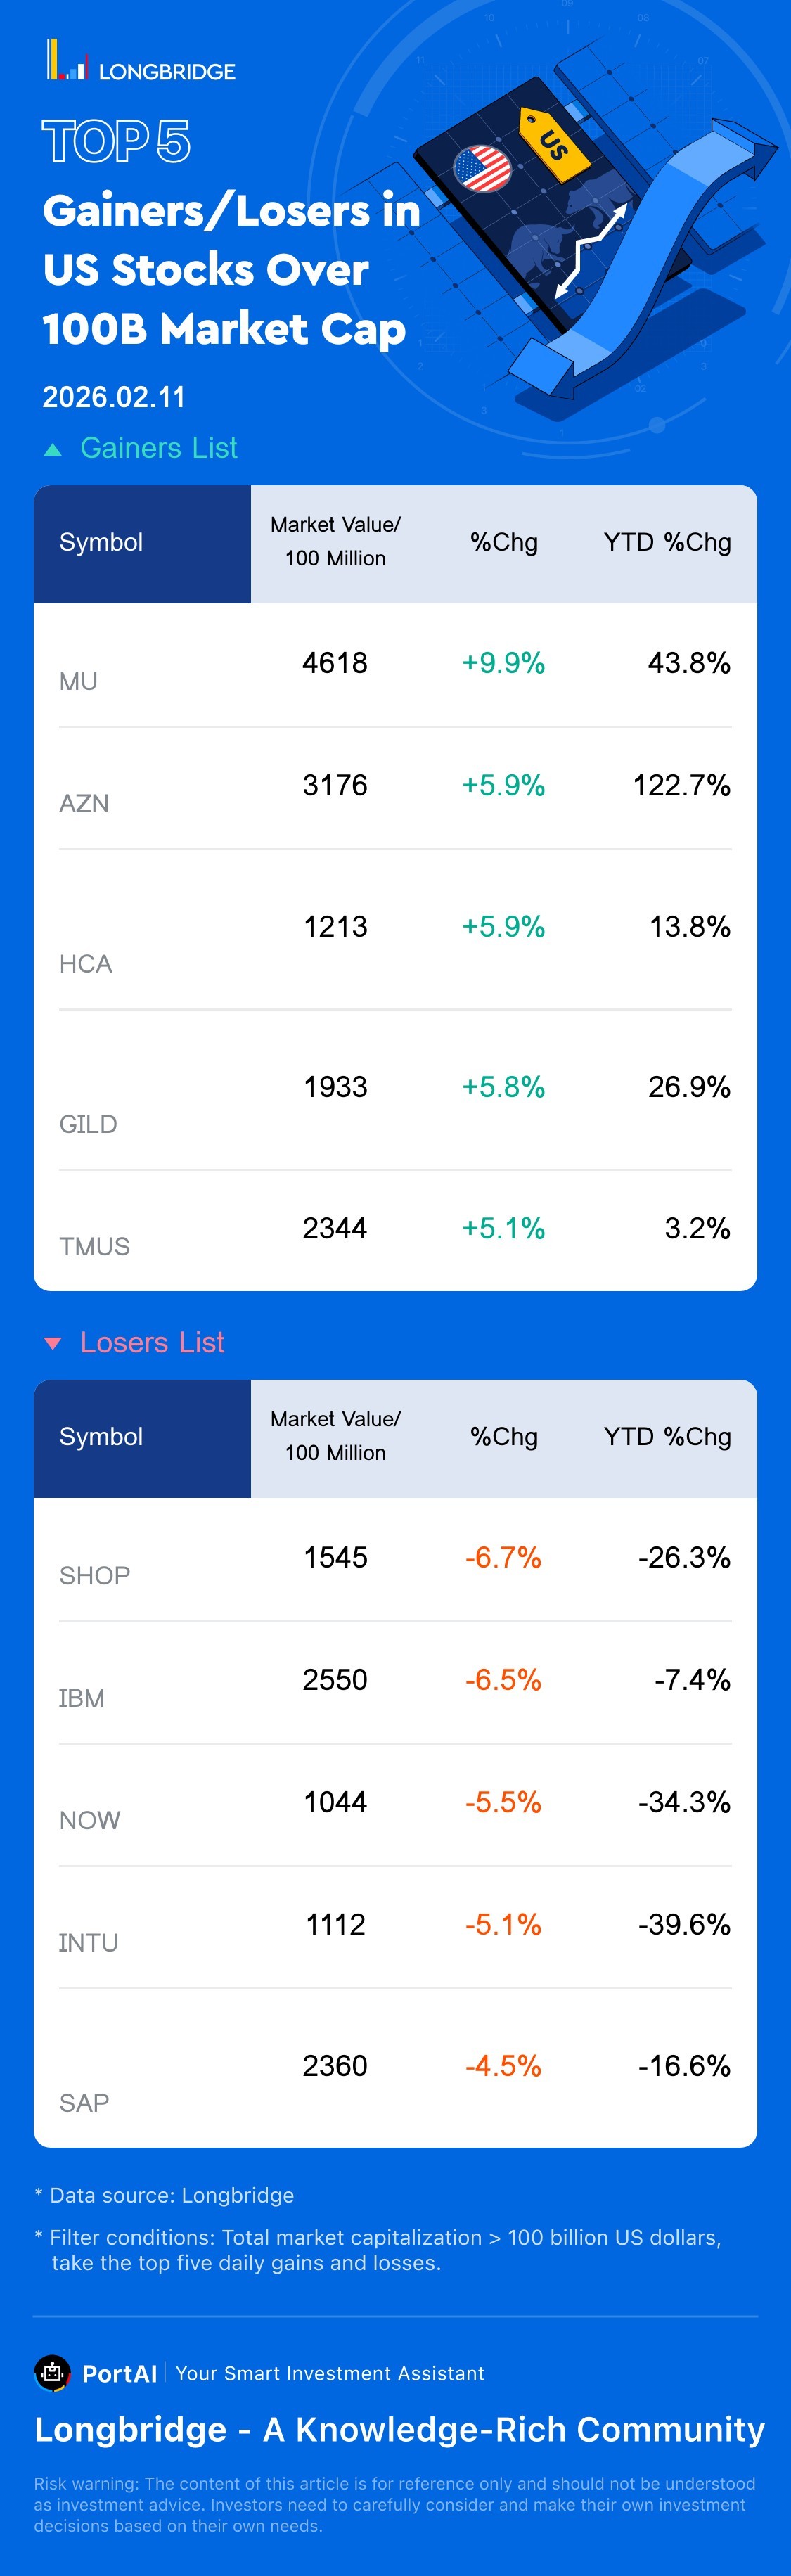Viewport: 791px width, 2576px height.
Task: Click the US flag icon
Action: pos(482,169)
